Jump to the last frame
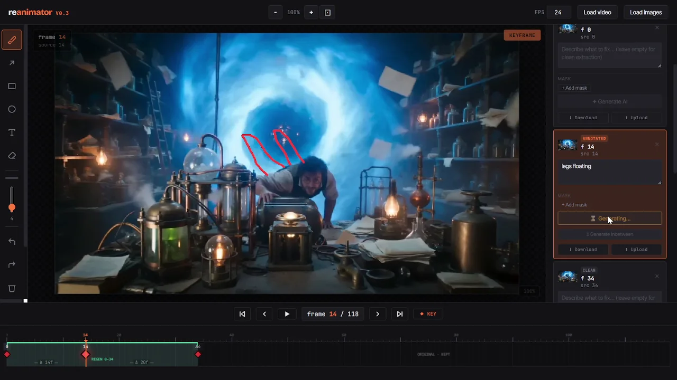 (x=400, y=314)
